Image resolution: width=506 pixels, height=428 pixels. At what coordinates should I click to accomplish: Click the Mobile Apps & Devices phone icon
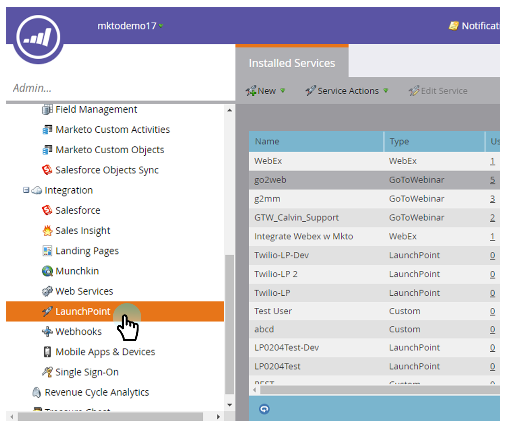[x=47, y=352]
